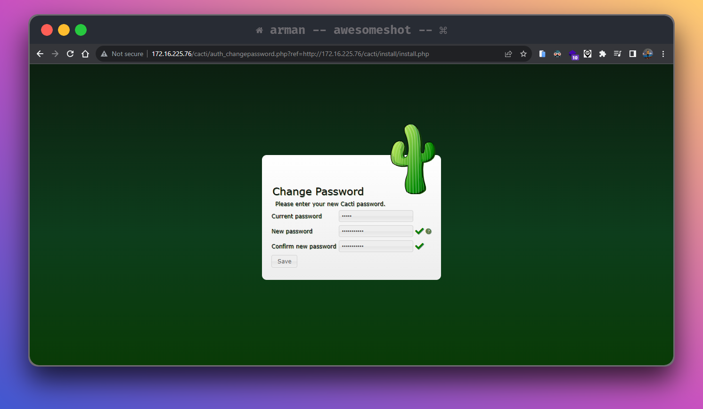Click the password help question mark icon
This screenshot has height=409, width=703.
click(428, 231)
